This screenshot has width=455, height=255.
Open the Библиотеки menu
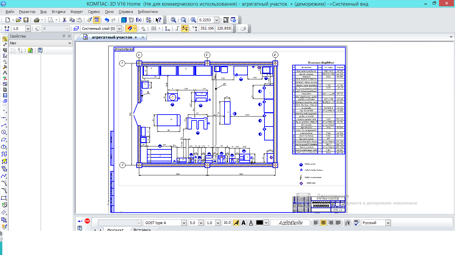148,12
